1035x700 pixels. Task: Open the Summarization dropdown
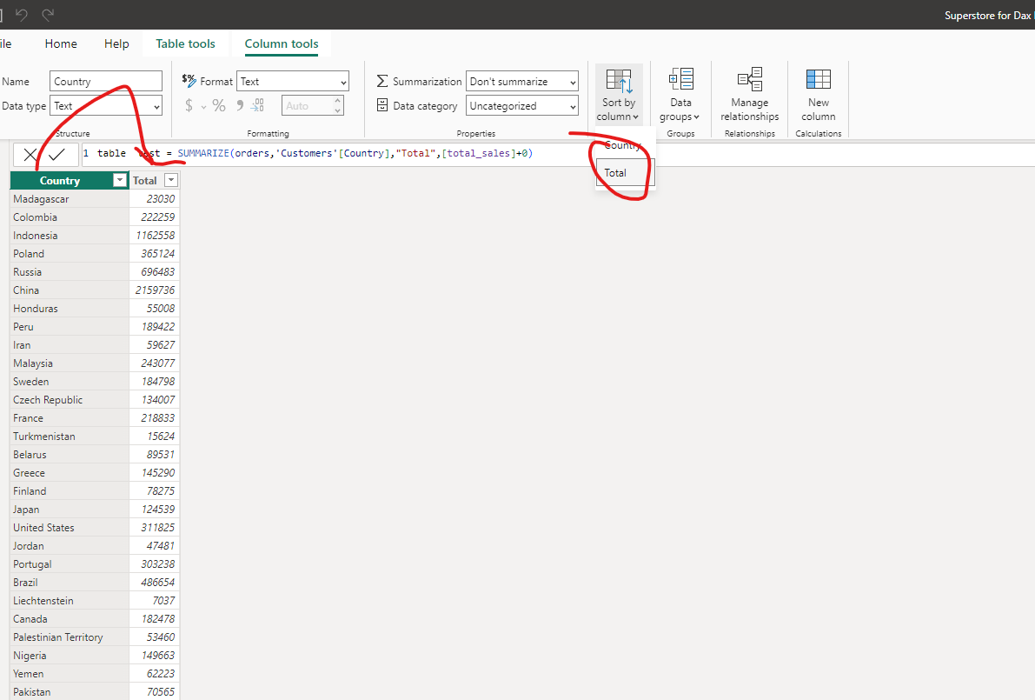[x=522, y=81]
